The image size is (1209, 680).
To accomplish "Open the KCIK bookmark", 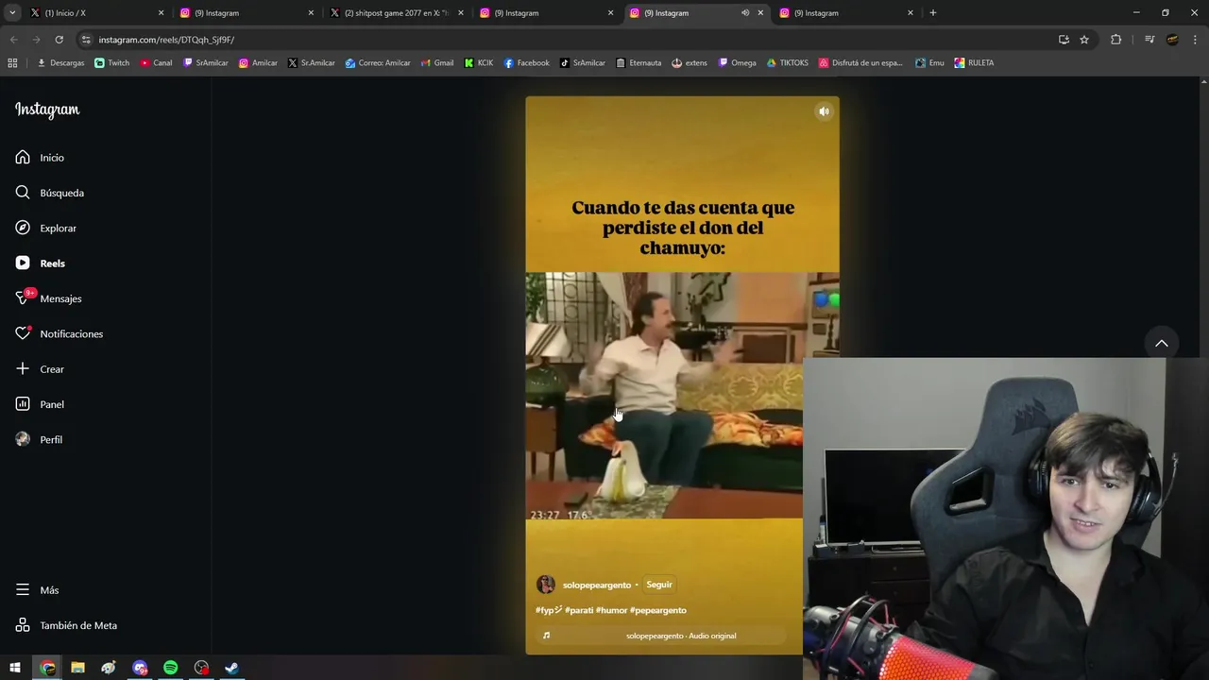I will pos(478,63).
